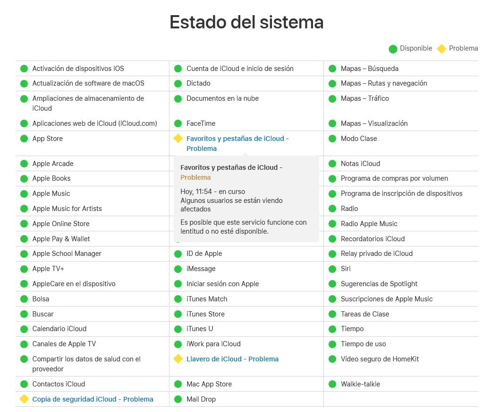This screenshot has height=412, width=500.
Task: Select the iTunes Match service entry
Action: [207, 299]
